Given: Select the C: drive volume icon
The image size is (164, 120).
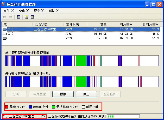Looking at the screenshot, I should [5, 29].
